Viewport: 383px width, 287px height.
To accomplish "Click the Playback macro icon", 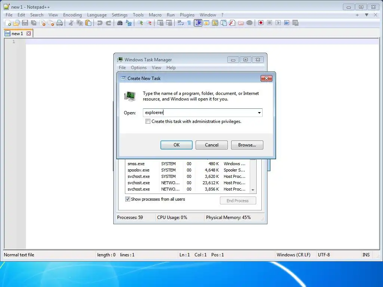I will click(278, 23).
